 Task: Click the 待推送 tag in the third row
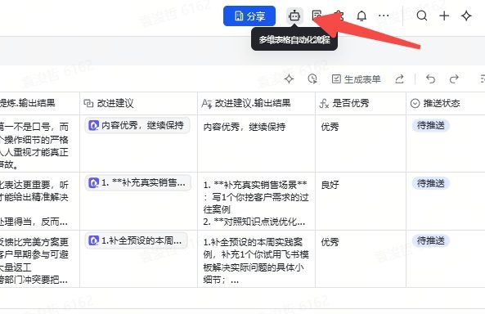[x=430, y=240]
